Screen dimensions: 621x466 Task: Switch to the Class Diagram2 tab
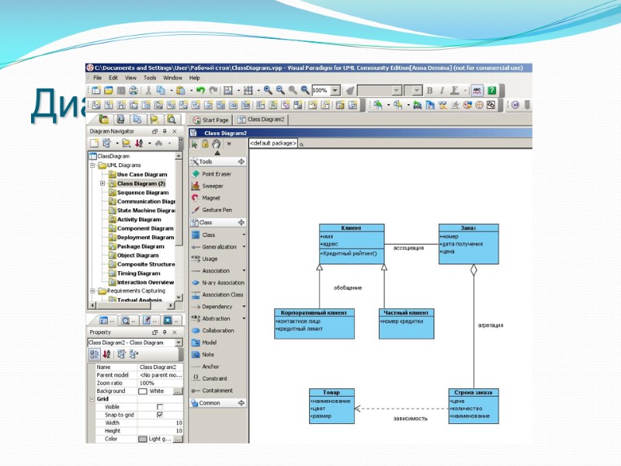[261, 120]
